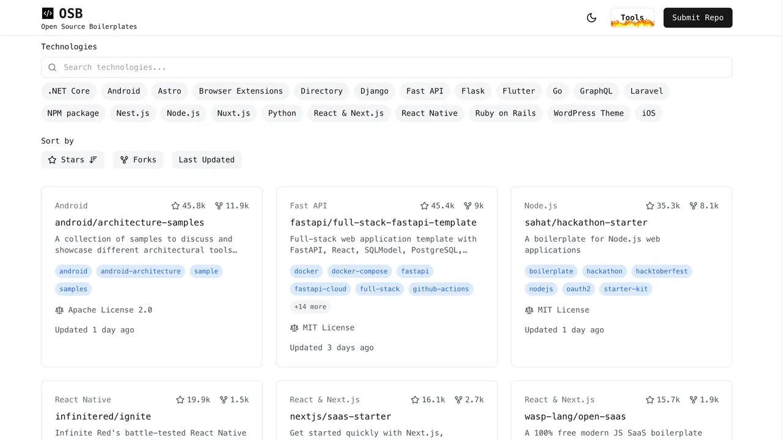
Task: Filter by the Ruby on Rails chip
Action: click(x=505, y=113)
